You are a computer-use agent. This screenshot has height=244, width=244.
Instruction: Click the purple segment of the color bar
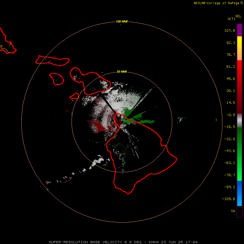pyautogui.click(x=239, y=30)
